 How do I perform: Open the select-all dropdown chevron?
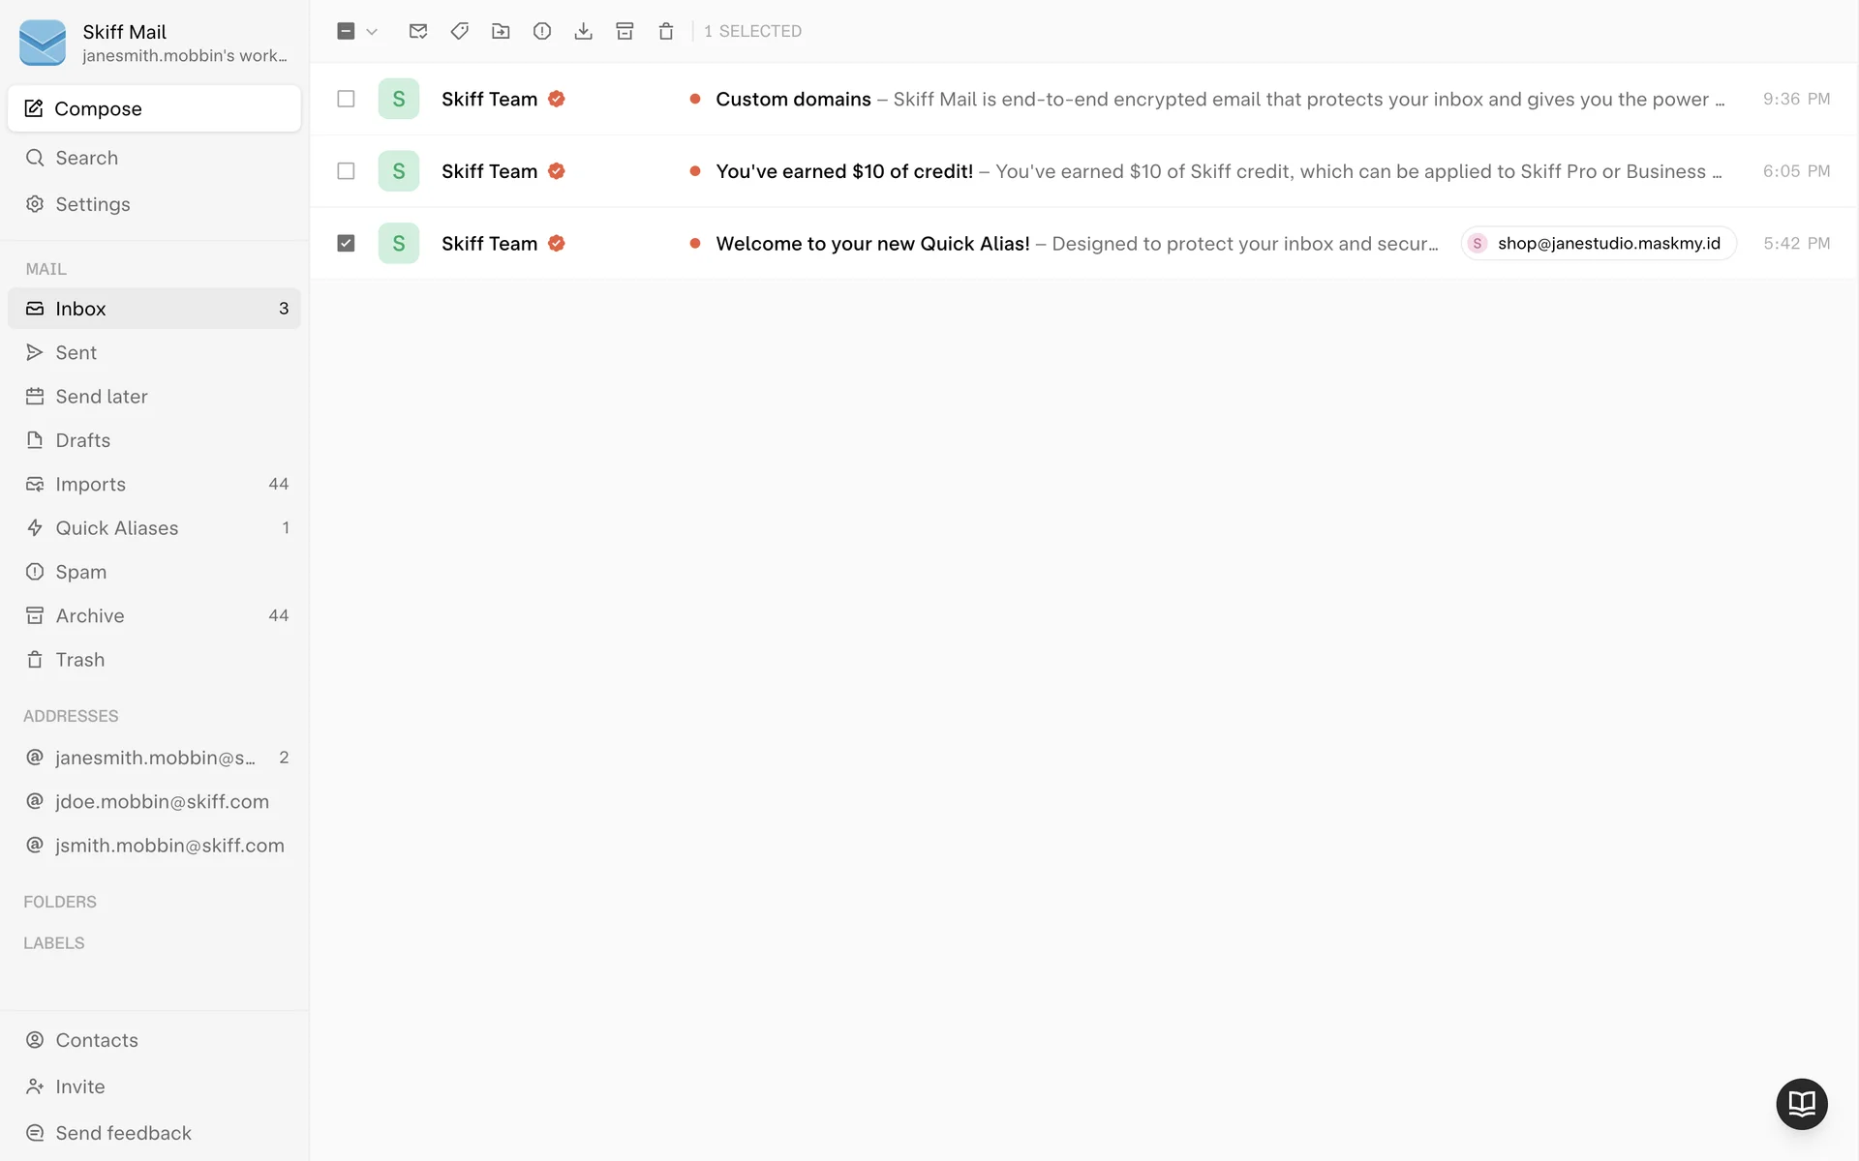pos(372,31)
